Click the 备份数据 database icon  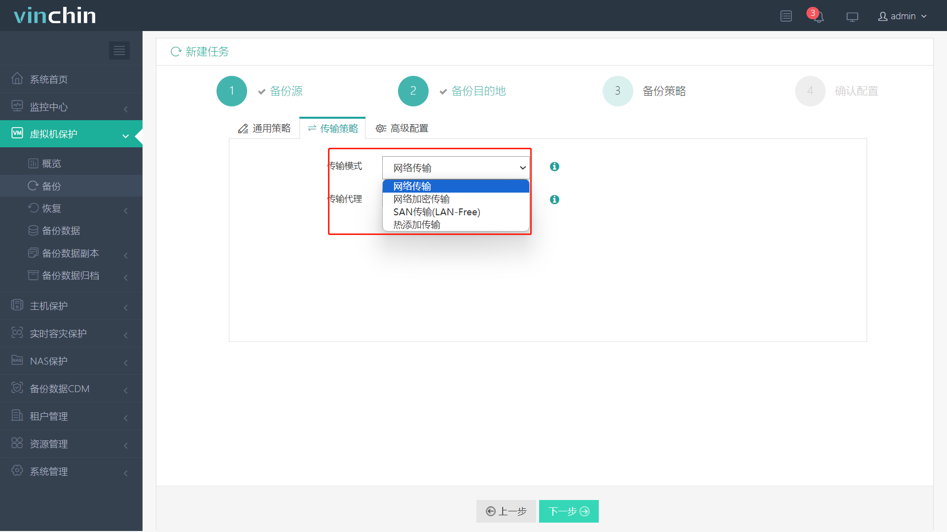click(33, 230)
